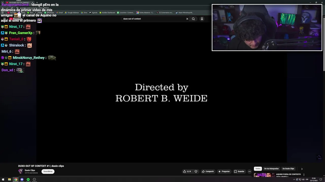
Task: Open Gmail bookmark in bookmarks bar
Action: (x=59, y=12)
